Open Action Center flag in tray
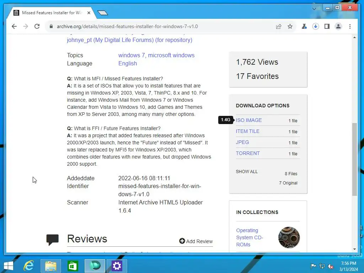364x273 pixels. click(x=313, y=266)
